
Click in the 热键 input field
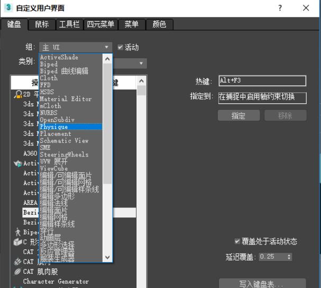[262, 81]
